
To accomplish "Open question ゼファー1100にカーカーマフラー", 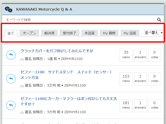I will point(68,101).
